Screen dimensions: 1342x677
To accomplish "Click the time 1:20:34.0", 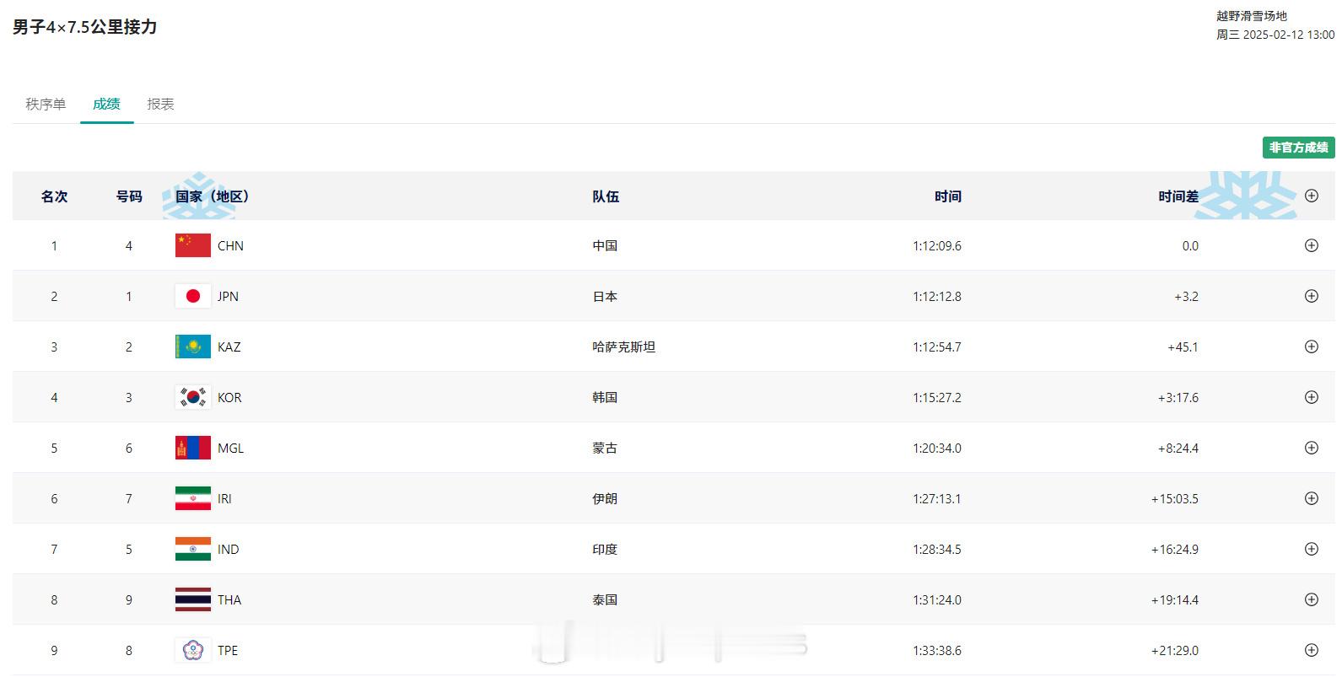I will tap(936, 449).
